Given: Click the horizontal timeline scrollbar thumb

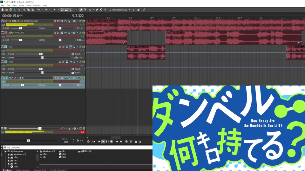Looking at the screenshot, I should (x=116, y=137).
